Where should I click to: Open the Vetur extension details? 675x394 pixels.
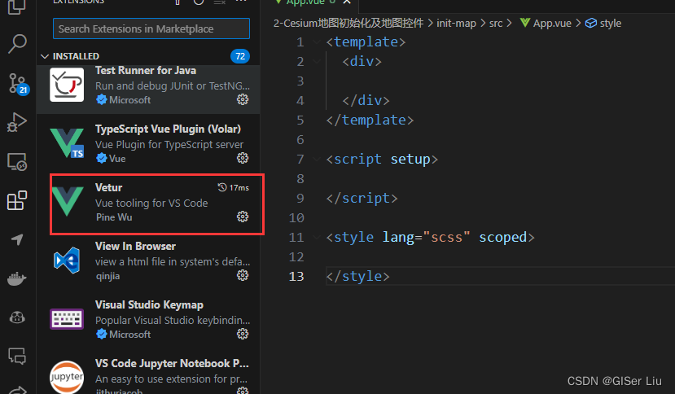pyautogui.click(x=148, y=203)
